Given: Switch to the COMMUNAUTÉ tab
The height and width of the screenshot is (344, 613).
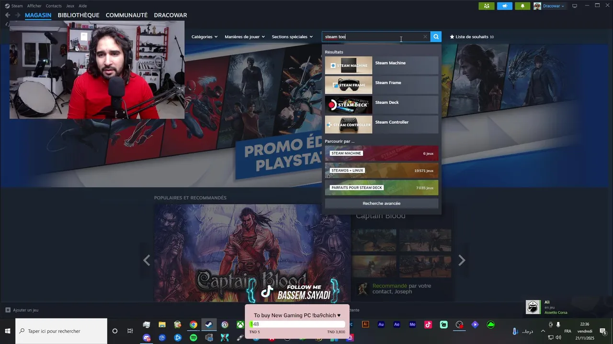Looking at the screenshot, I should (126, 15).
